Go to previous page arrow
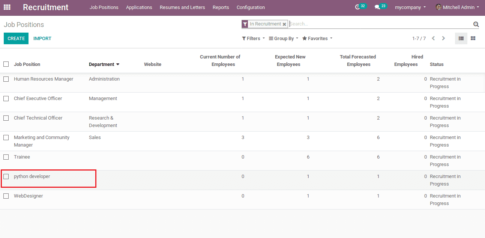Viewport: 485px width, 238px height. pos(433,38)
